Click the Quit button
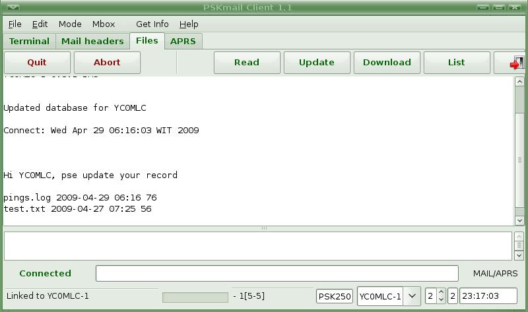The height and width of the screenshot is (312, 528). 37,63
